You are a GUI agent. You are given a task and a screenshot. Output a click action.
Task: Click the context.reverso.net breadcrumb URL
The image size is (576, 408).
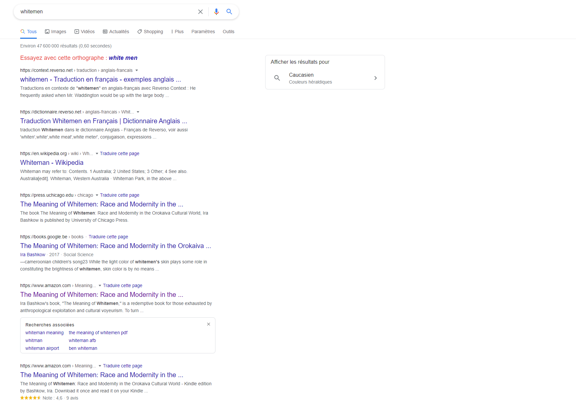click(76, 70)
